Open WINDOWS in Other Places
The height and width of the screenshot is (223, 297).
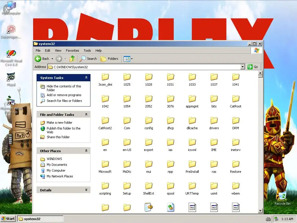54,159
